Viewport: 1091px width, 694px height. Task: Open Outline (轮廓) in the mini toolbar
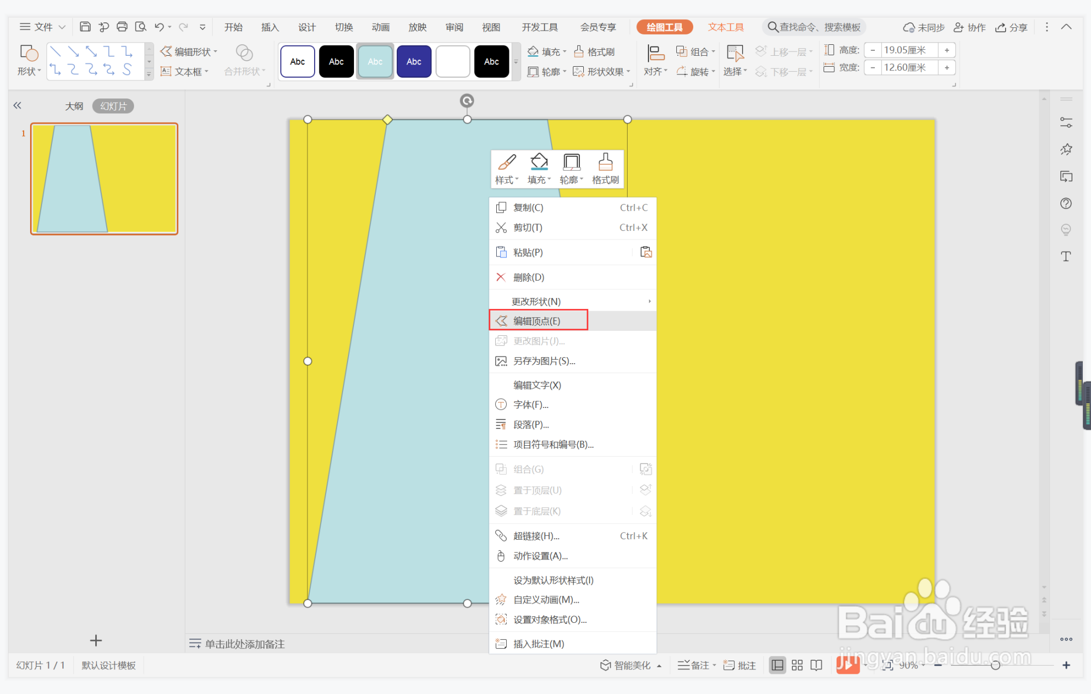[571, 169]
